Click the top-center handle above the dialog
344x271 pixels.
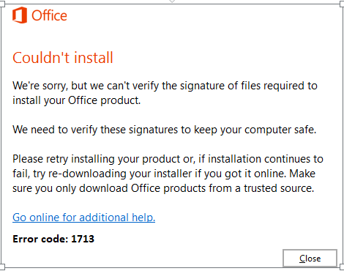(172, 1)
